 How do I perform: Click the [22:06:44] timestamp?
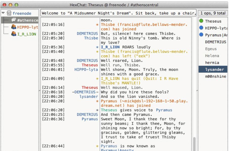coord(53,146)
